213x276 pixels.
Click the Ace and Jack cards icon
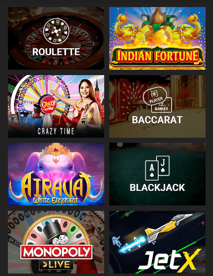click(x=157, y=168)
